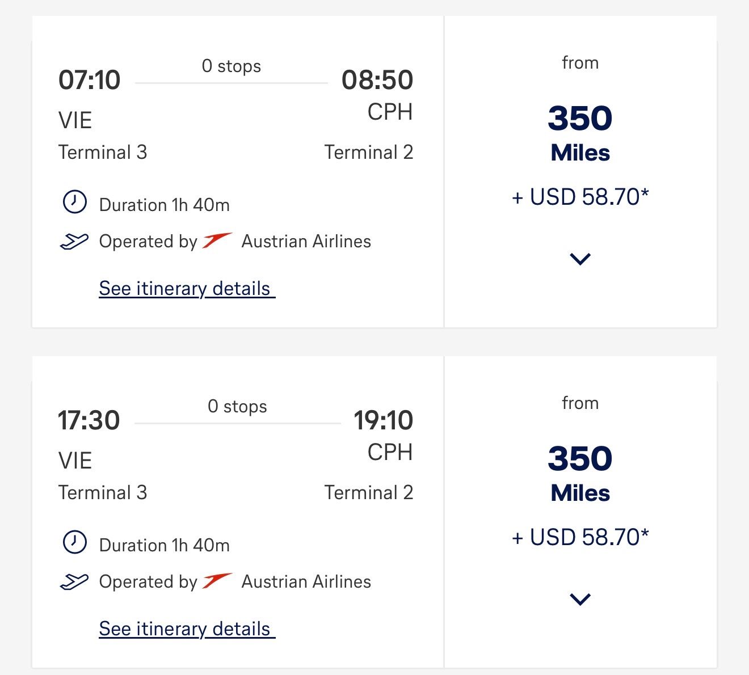Screen dimensions: 749x675
Task: Expand fare options for the 17:30 flight
Action: (580, 600)
